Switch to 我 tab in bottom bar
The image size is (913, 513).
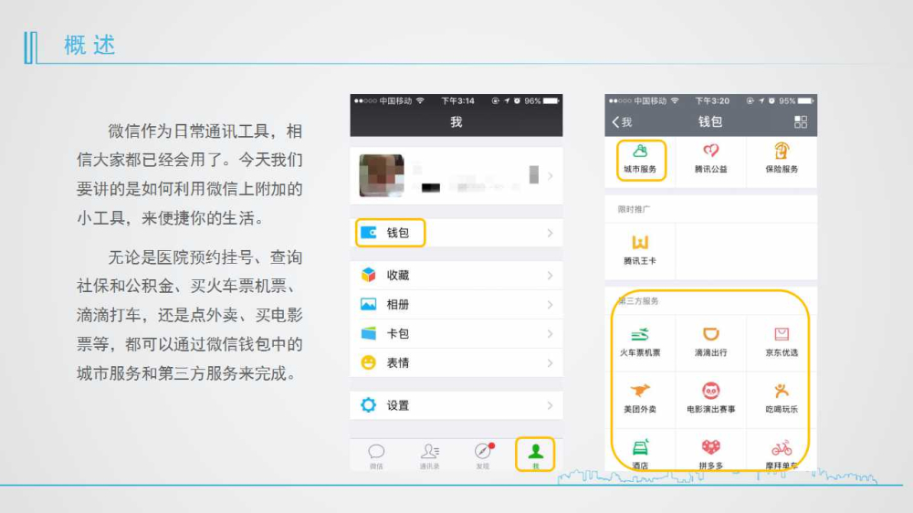tap(536, 454)
